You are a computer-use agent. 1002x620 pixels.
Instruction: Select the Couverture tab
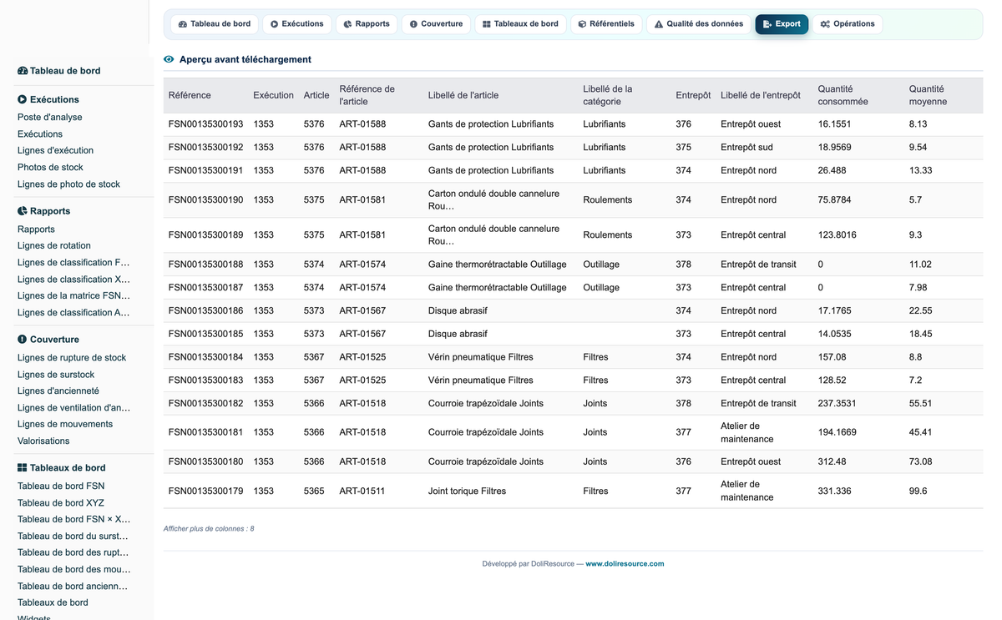(436, 24)
